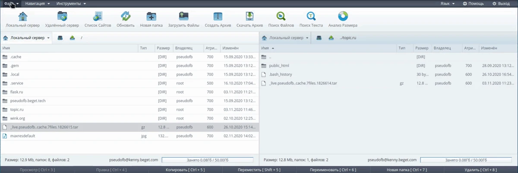Open the Язык language dropdown
The width and height of the screenshot is (518, 173).
[x=447, y=3]
